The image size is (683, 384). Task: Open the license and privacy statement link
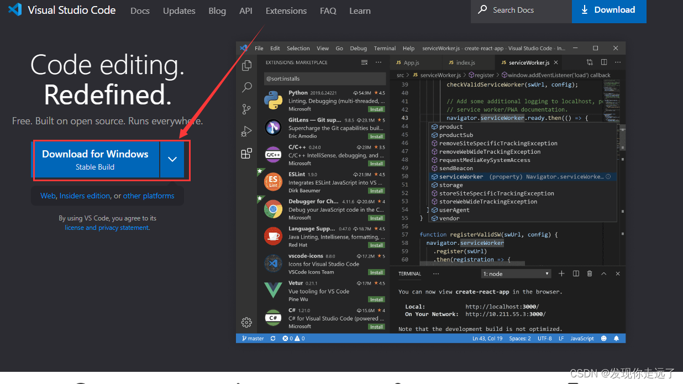pyautogui.click(x=107, y=228)
